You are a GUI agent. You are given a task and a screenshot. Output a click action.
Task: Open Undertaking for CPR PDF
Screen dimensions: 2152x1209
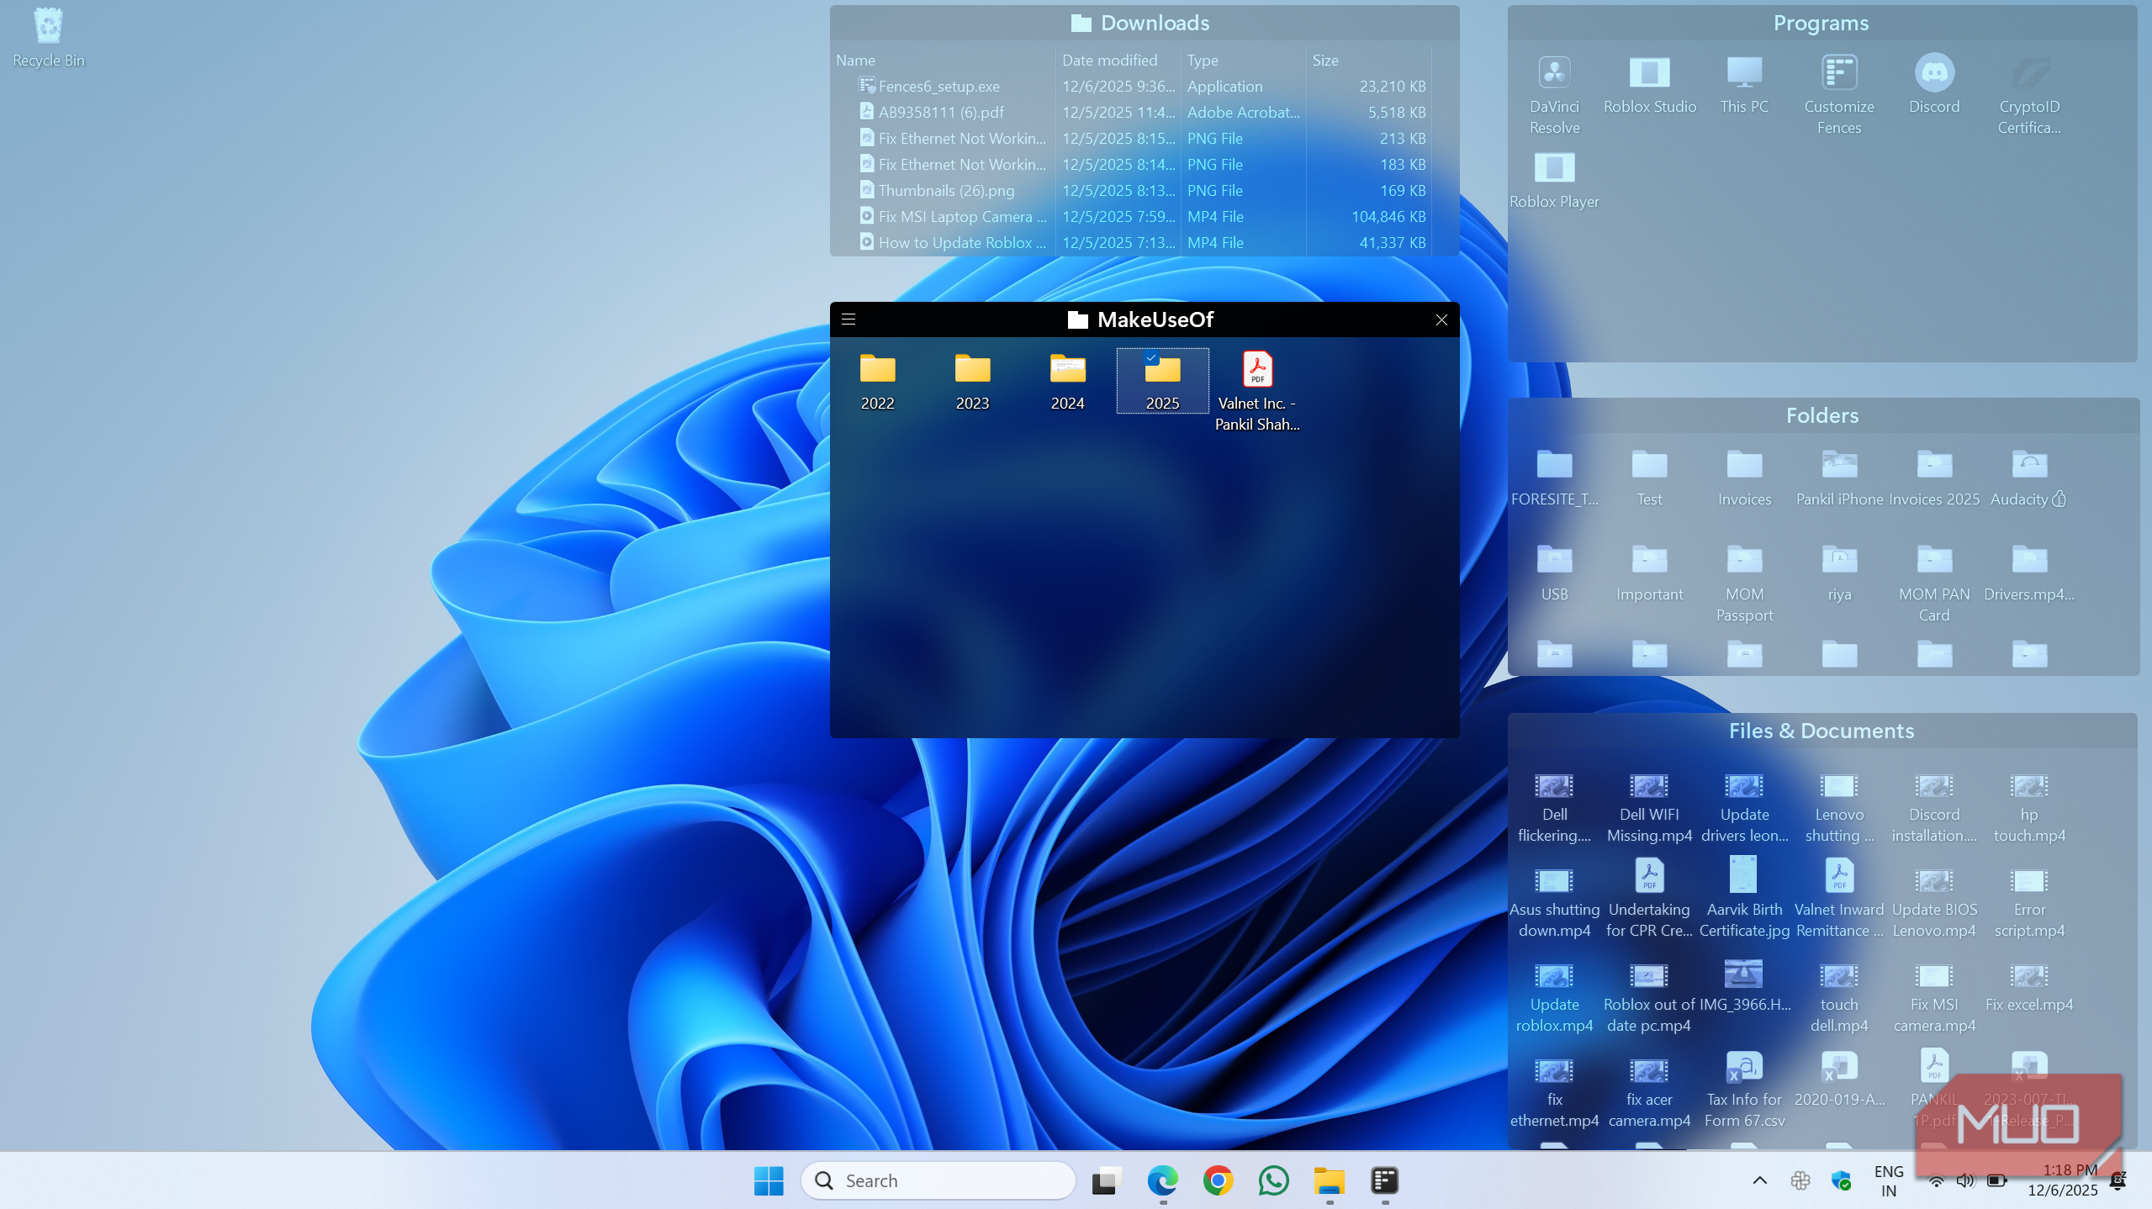1649,898
